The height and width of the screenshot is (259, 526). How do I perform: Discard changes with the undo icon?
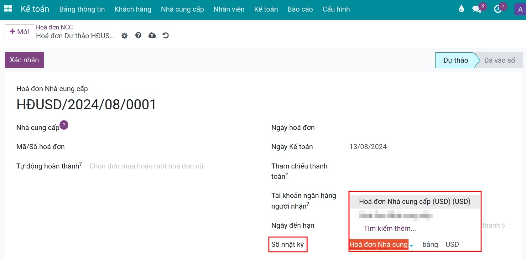pos(166,35)
